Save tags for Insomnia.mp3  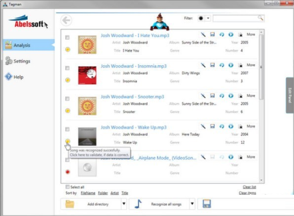coord(212,65)
